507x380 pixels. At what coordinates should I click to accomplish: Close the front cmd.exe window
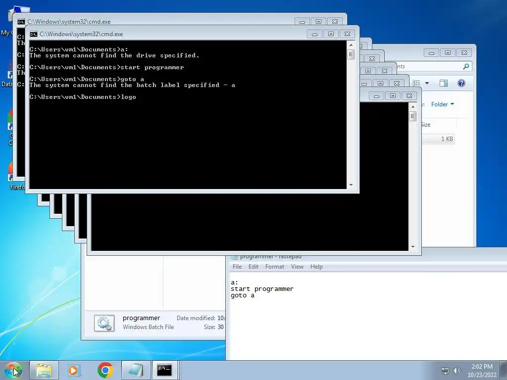coord(347,34)
